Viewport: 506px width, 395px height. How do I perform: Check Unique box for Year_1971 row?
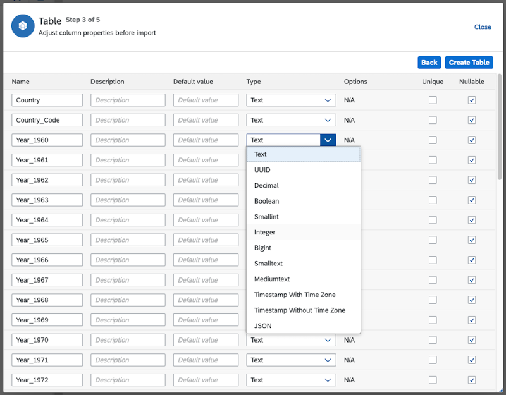433,360
